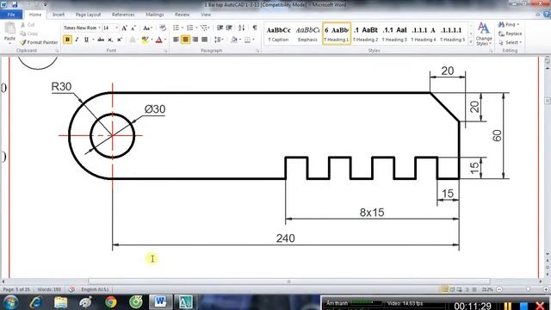551x310 pixels.
Task: Switch to the References tab
Action: coord(123,15)
